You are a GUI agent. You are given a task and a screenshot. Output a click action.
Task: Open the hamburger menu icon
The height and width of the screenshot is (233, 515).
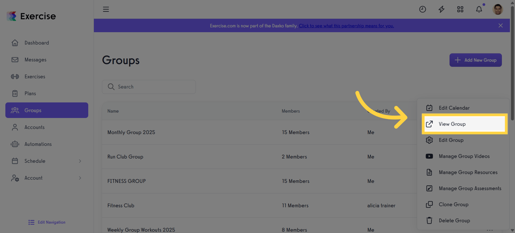click(106, 9)
